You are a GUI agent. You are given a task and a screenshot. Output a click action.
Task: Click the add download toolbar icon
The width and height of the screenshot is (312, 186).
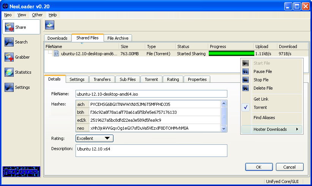click(50, 25)
